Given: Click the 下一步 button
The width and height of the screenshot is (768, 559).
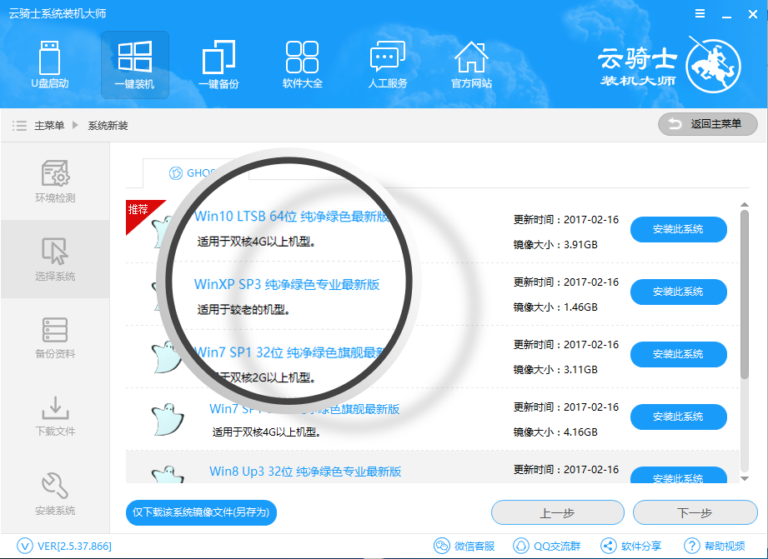Looking at the screenshot, I should coord(694,512).
